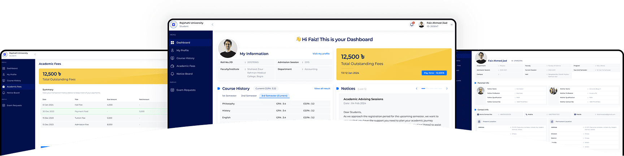Screen dimensions: 624x156
Task: Click the Course History icon in the Dashboard window sidebar
Action: (x=173, y=58)
